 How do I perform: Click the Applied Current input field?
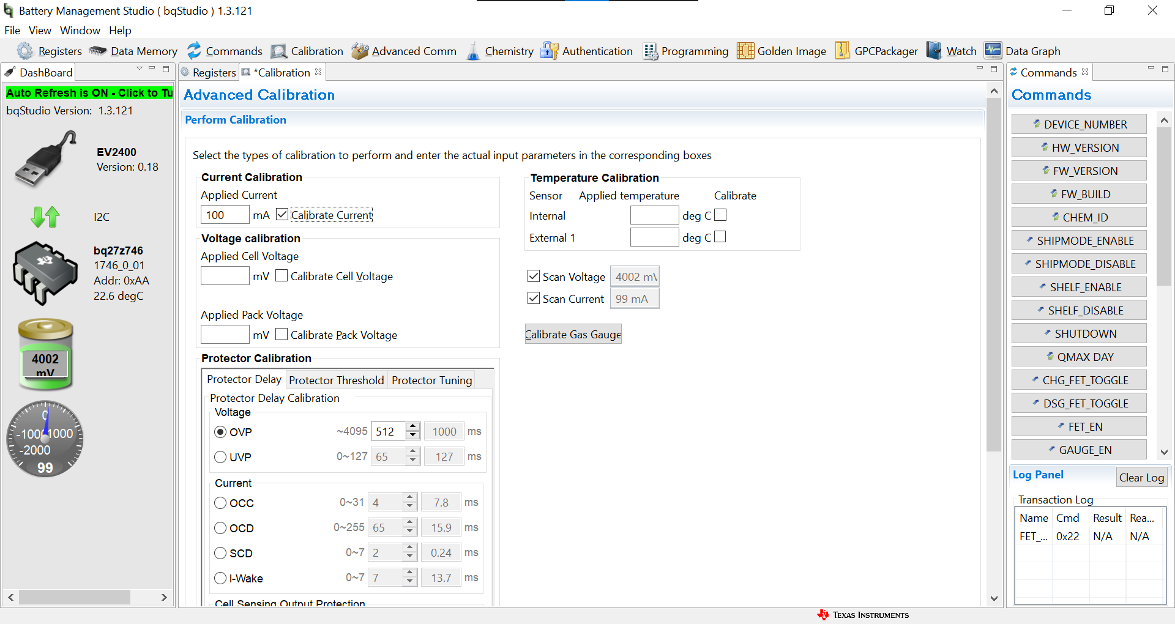click(225, 215)
